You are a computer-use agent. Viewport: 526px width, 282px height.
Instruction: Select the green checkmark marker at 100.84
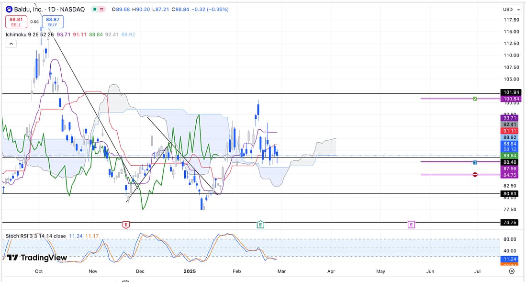click(475, 99)
